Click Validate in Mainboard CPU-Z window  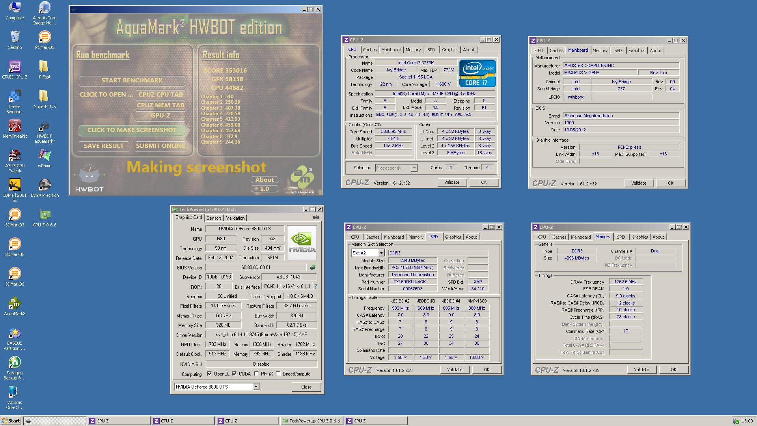tap(639, 183)
